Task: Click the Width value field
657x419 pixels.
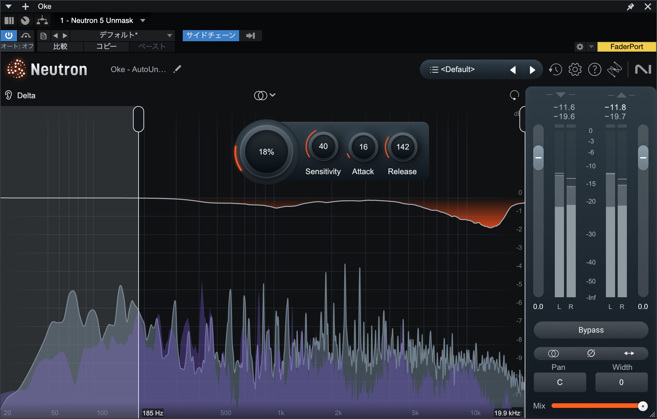Action: click(x=621, y=382)
